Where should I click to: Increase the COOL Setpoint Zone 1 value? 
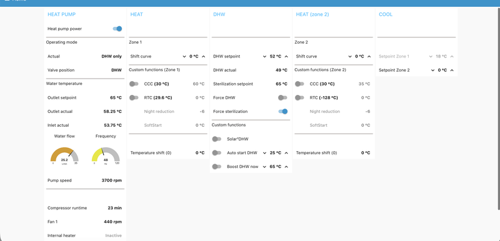452,56
